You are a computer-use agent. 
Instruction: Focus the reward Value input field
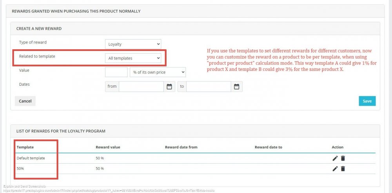[116, 72]
